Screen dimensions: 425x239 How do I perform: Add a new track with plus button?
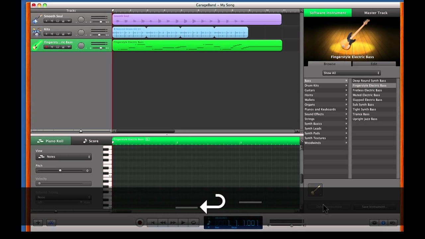coord(38,223)
